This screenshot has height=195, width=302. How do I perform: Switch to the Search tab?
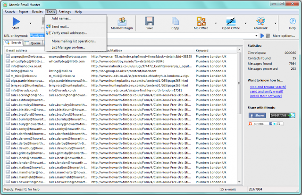coord(13,42)
